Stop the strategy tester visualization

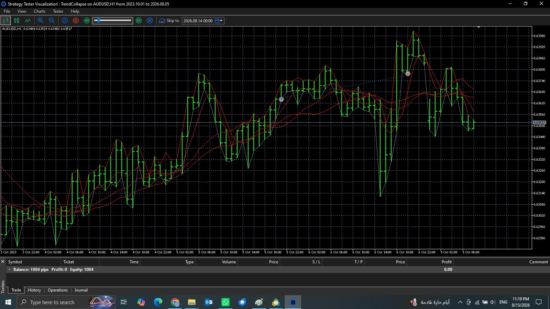pyautogui.click(x=76, y=21)
